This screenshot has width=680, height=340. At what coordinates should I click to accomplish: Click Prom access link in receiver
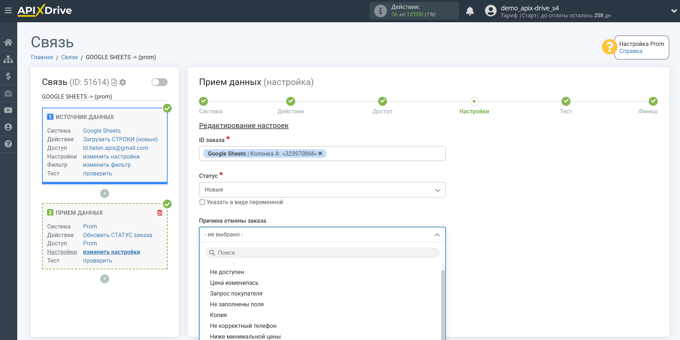click(x=90, y=244)
